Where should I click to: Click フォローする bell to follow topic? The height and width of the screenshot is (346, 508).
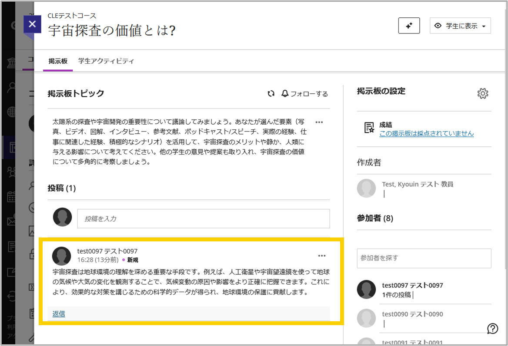click(304, 94)
